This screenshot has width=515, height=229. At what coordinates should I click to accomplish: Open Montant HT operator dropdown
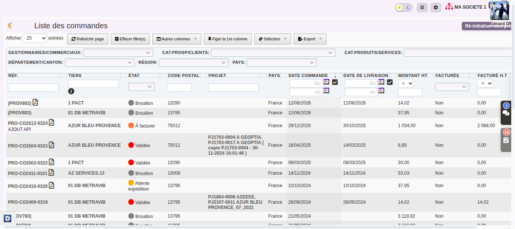pos(406,83)
